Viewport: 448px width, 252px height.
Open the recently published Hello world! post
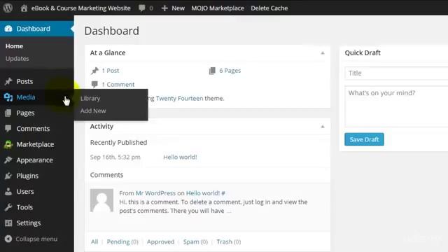[x=180, y=157]
